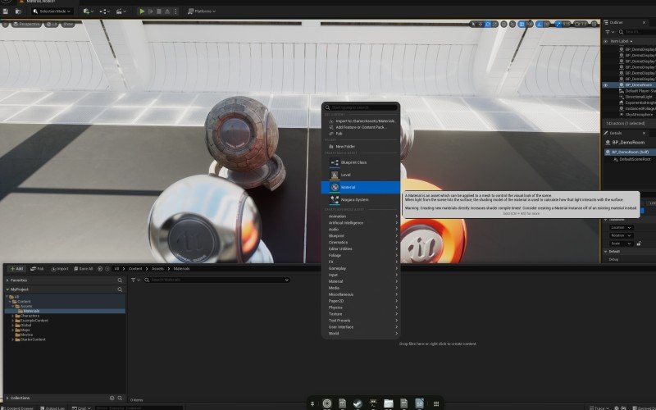Click the search icon in MyProject header

pos(120,289)
